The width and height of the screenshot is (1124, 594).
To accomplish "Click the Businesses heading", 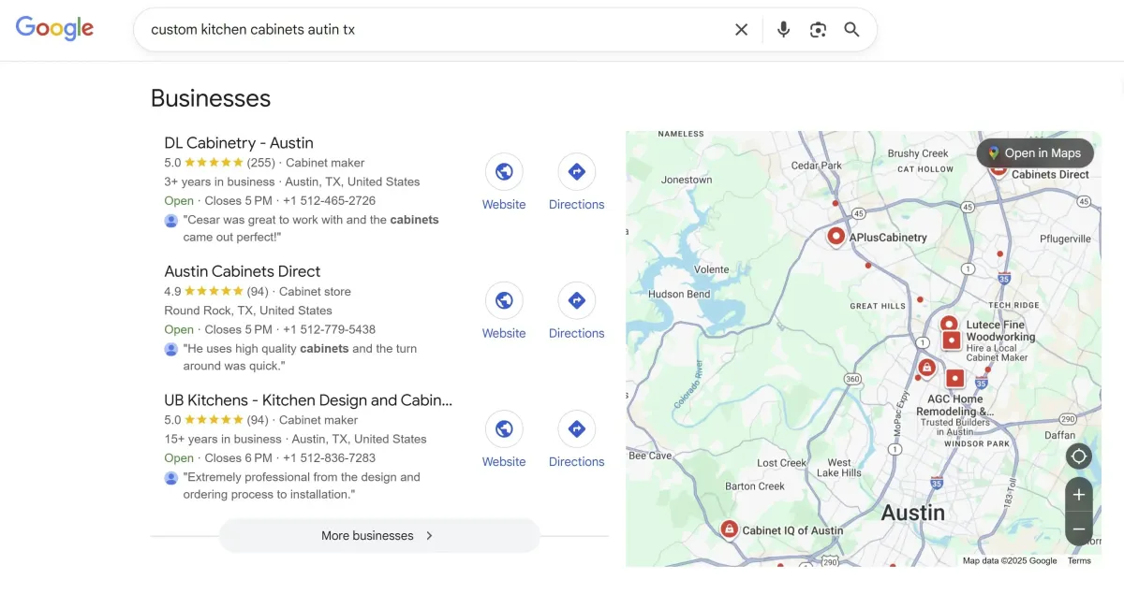I will [211, 98].
